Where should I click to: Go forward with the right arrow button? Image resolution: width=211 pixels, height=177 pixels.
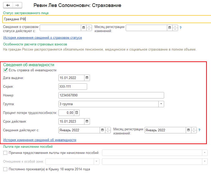pos(17,5)
